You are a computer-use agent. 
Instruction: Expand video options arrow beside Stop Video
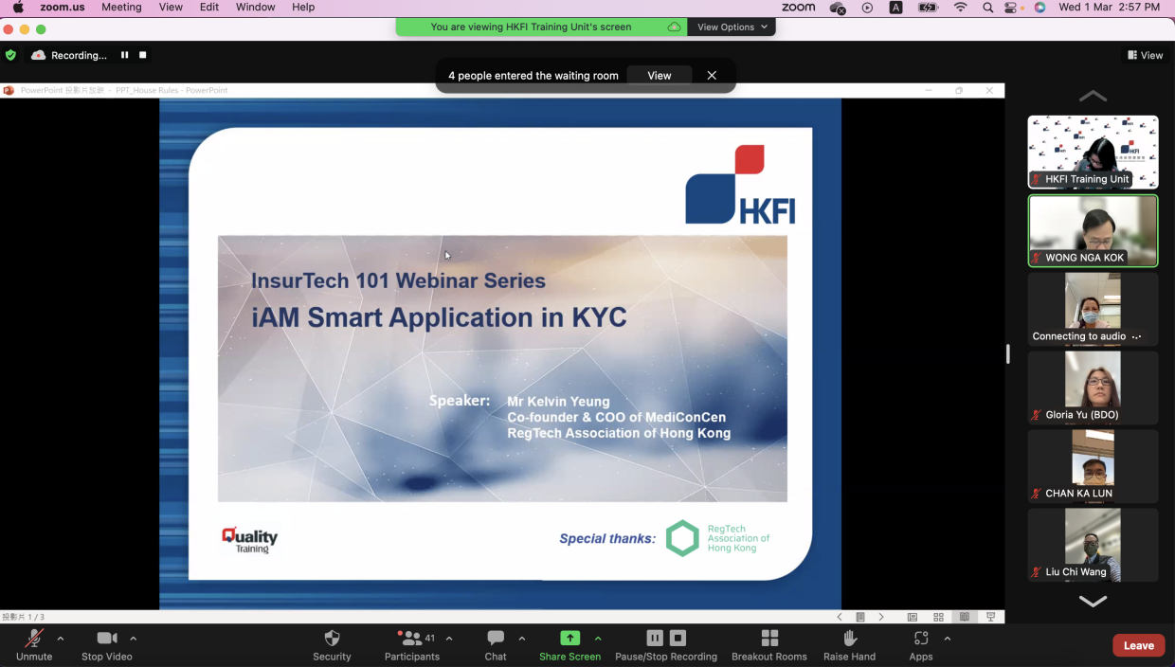[x=134, y=639]
